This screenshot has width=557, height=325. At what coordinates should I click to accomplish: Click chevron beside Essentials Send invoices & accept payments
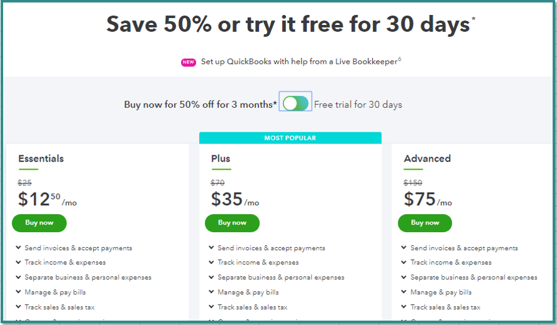pos(18,248)
